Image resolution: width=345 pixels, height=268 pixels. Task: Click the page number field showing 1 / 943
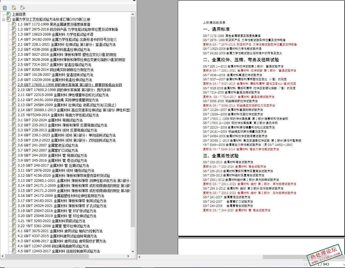click(x=323, y=264)
